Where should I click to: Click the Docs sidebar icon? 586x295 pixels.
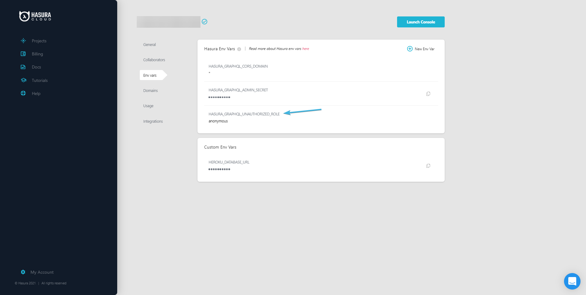(23, 67)
